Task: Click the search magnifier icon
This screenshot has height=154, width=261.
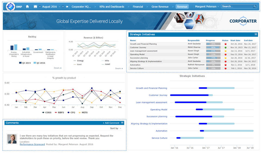Action: (254, 7)
